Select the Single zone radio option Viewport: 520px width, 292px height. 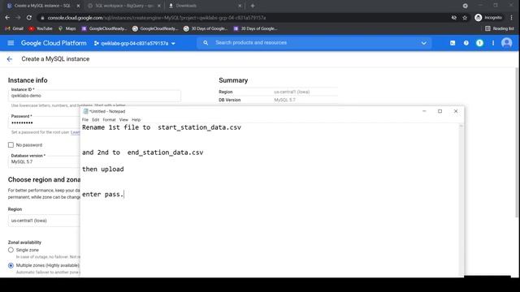click(x=11, y=250)
